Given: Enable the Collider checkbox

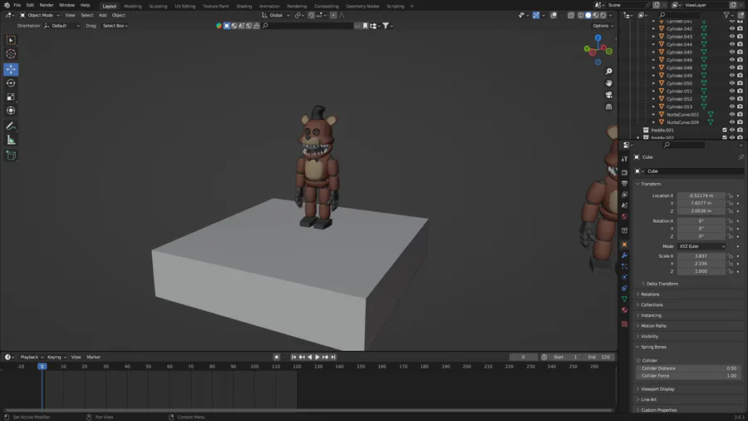Looking at the screenshot, I should 639,361.
